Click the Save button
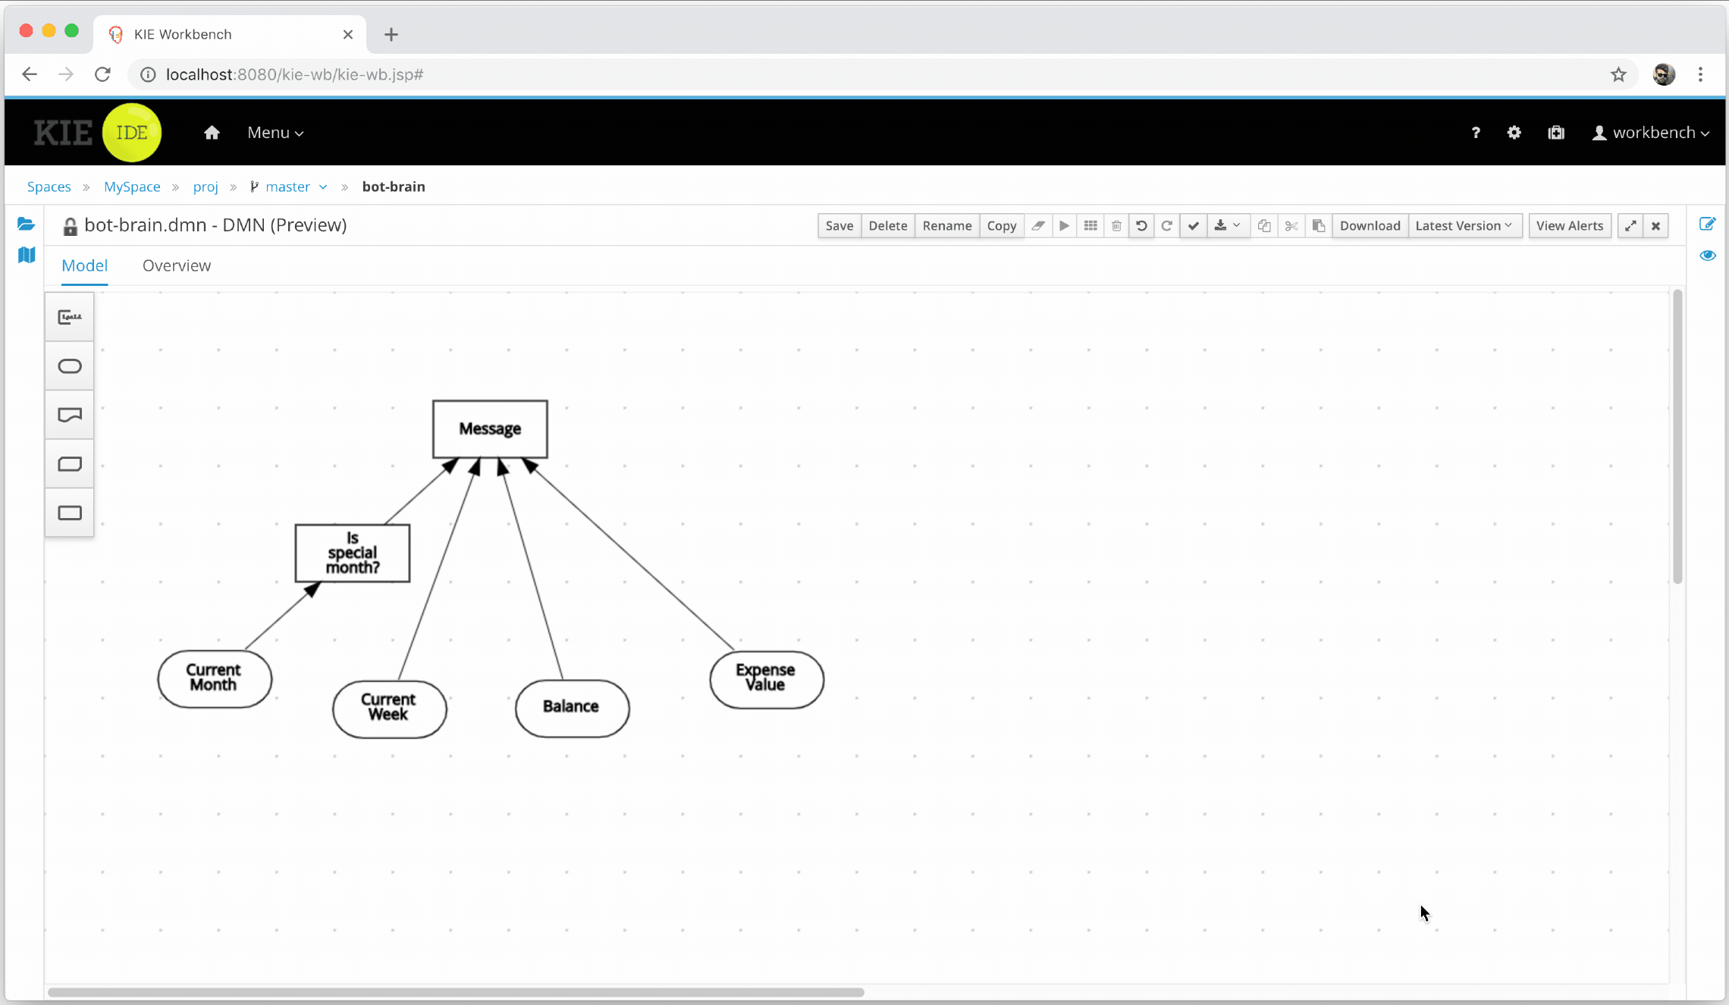Screen dimensions: 1729x1005 point(839,226)
